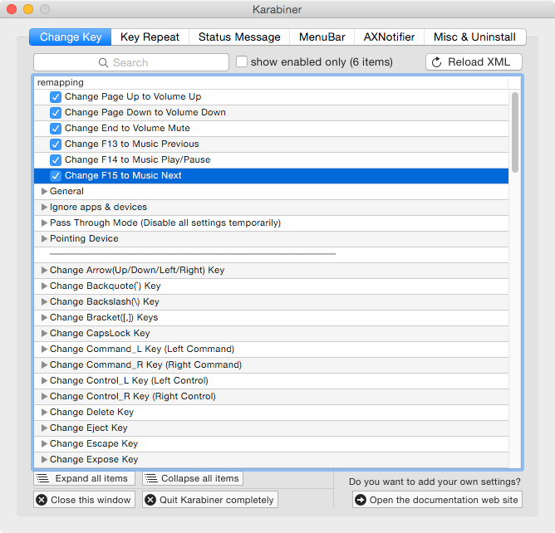Image resolution: width=555 pixels, height=533 pixels.
Task: Toggle the show enabled only checkbox
Action: pyautogui.click(x=242, y=61)
